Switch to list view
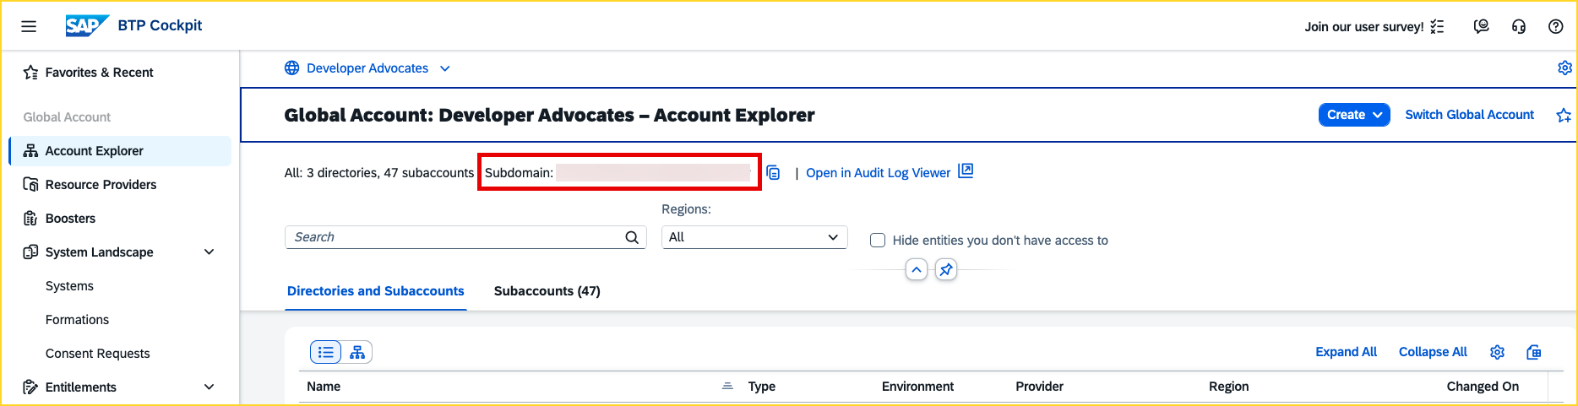Image resolution: width=1578 pixels, height=406 pixels. pos(326,352)
